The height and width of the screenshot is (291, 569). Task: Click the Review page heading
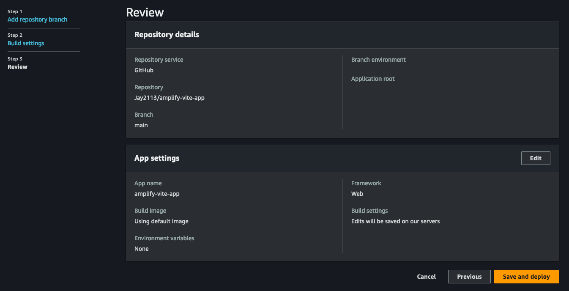pyautogui.click(x=145, y=12)
